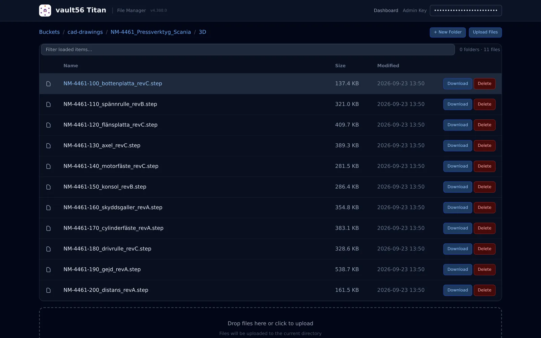
Task: Download NM-4461-180_drivrulle_revC.step
Action: click(x=457, y=248)
